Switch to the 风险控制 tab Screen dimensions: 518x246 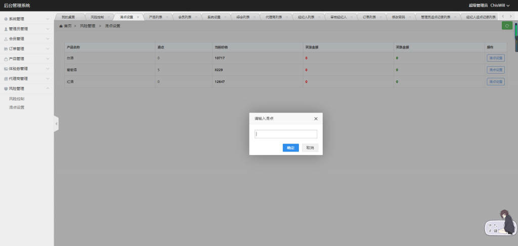[97, 17]
